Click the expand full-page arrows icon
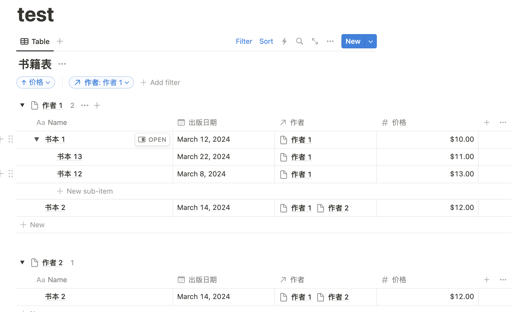Image resolution: width=525 pixels, height=312 pixels. pyautogui.click(x=315, y=41)
